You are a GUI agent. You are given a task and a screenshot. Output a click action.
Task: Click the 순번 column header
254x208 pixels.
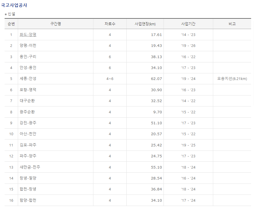click(11, 24)
